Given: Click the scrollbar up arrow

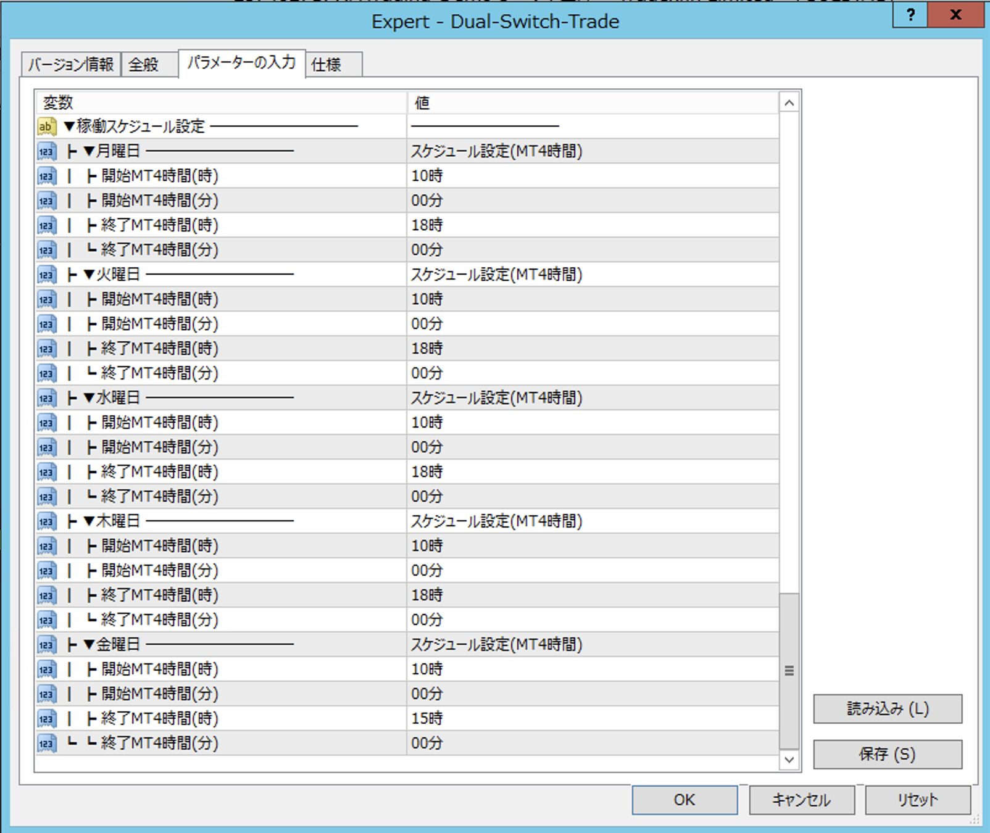Looking at the screenshot, I should tap(789, 103).
